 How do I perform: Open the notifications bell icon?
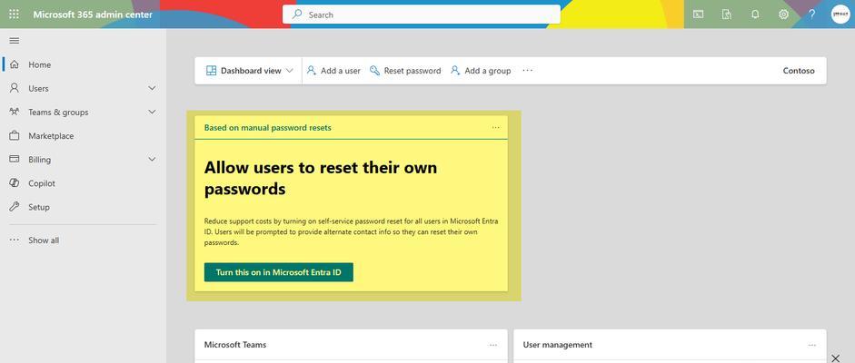click(755, 15)
